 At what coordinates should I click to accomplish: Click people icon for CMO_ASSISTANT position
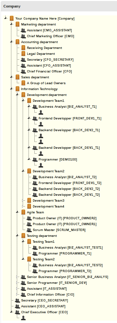(23, 30)
